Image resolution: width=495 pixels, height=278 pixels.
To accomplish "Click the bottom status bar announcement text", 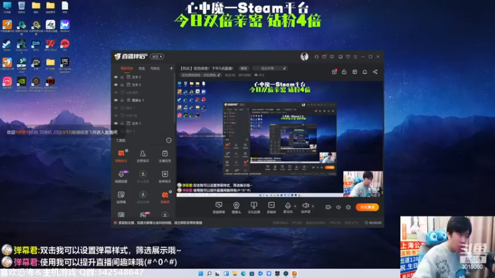I will click(x=160, y=223).
